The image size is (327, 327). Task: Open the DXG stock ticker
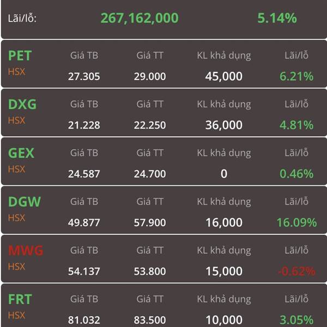[22, 104]
